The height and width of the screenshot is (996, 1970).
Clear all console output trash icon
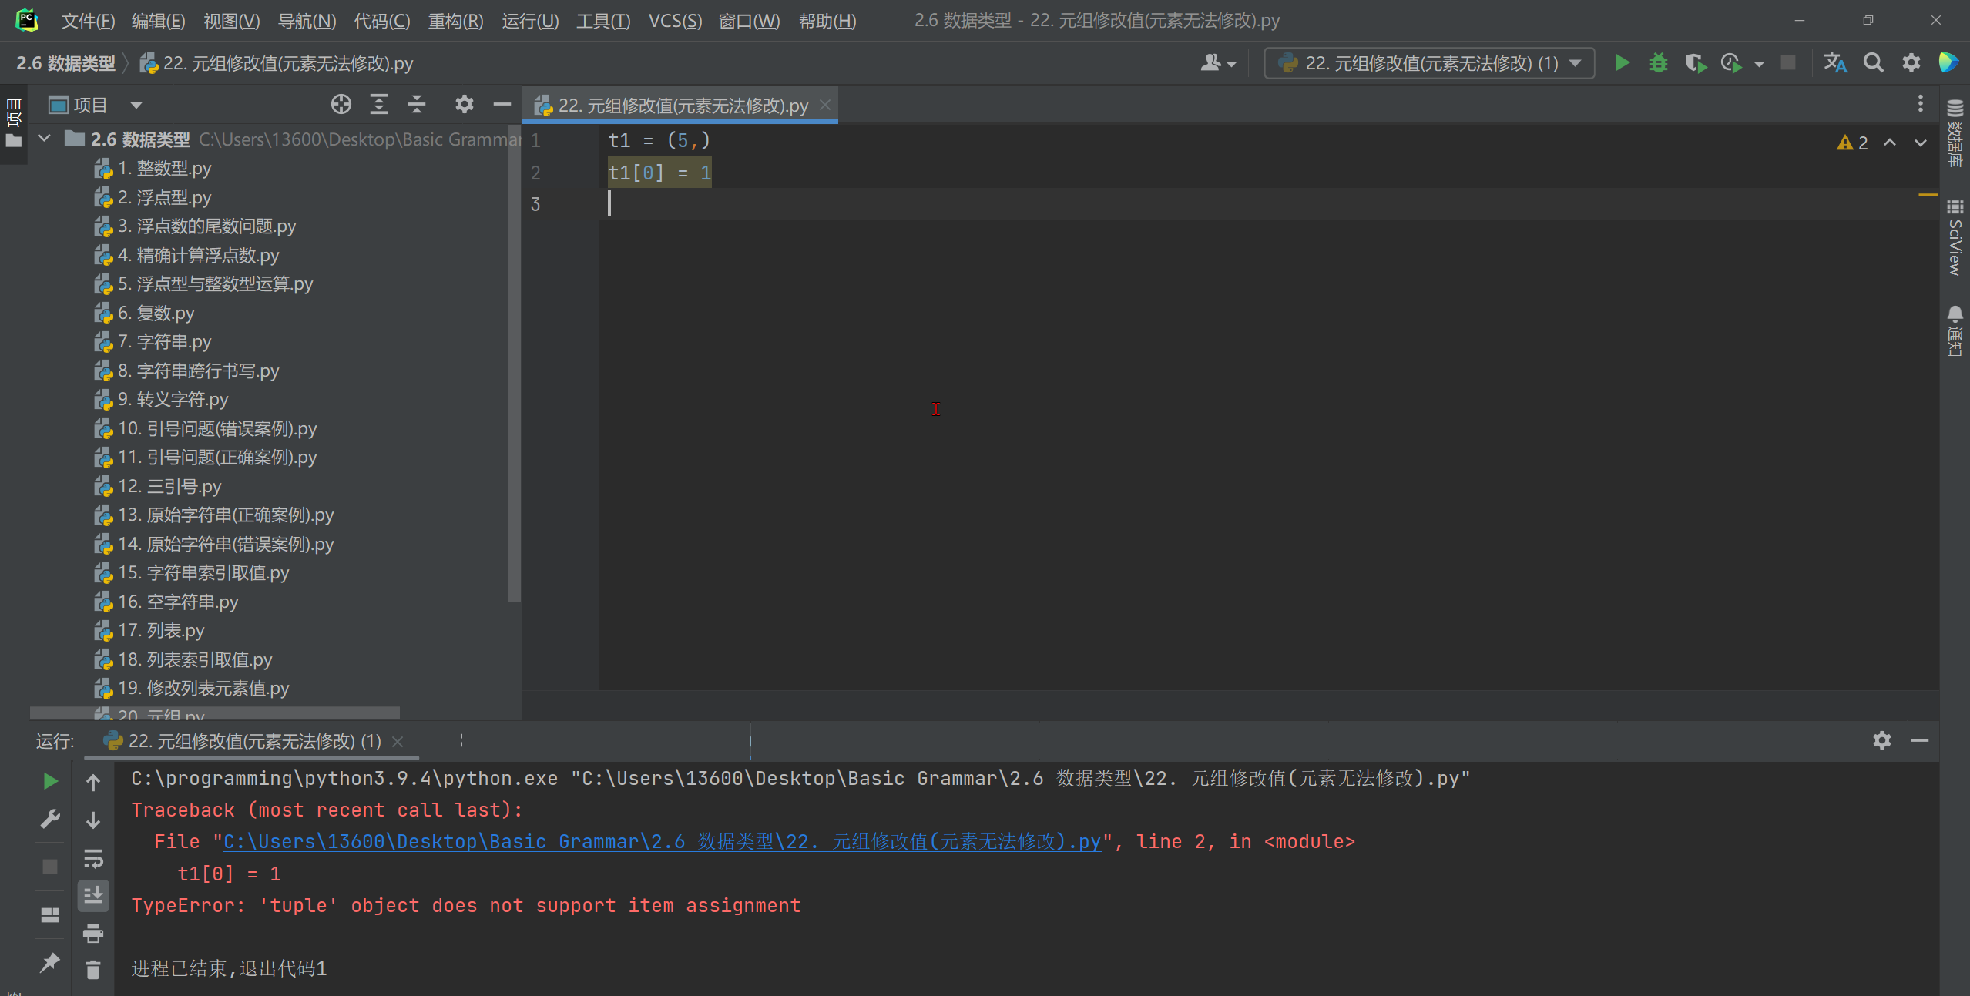pyautogui.click(x=93, y=970)
